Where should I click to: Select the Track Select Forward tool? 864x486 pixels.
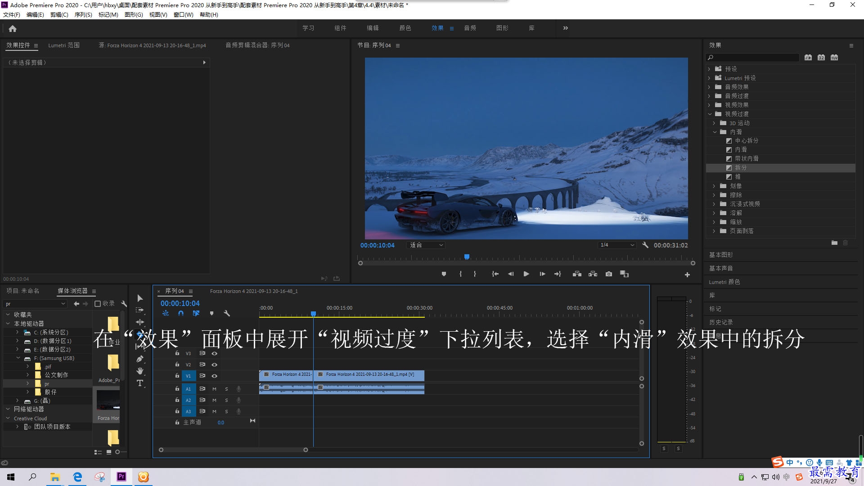coord(140,310)
